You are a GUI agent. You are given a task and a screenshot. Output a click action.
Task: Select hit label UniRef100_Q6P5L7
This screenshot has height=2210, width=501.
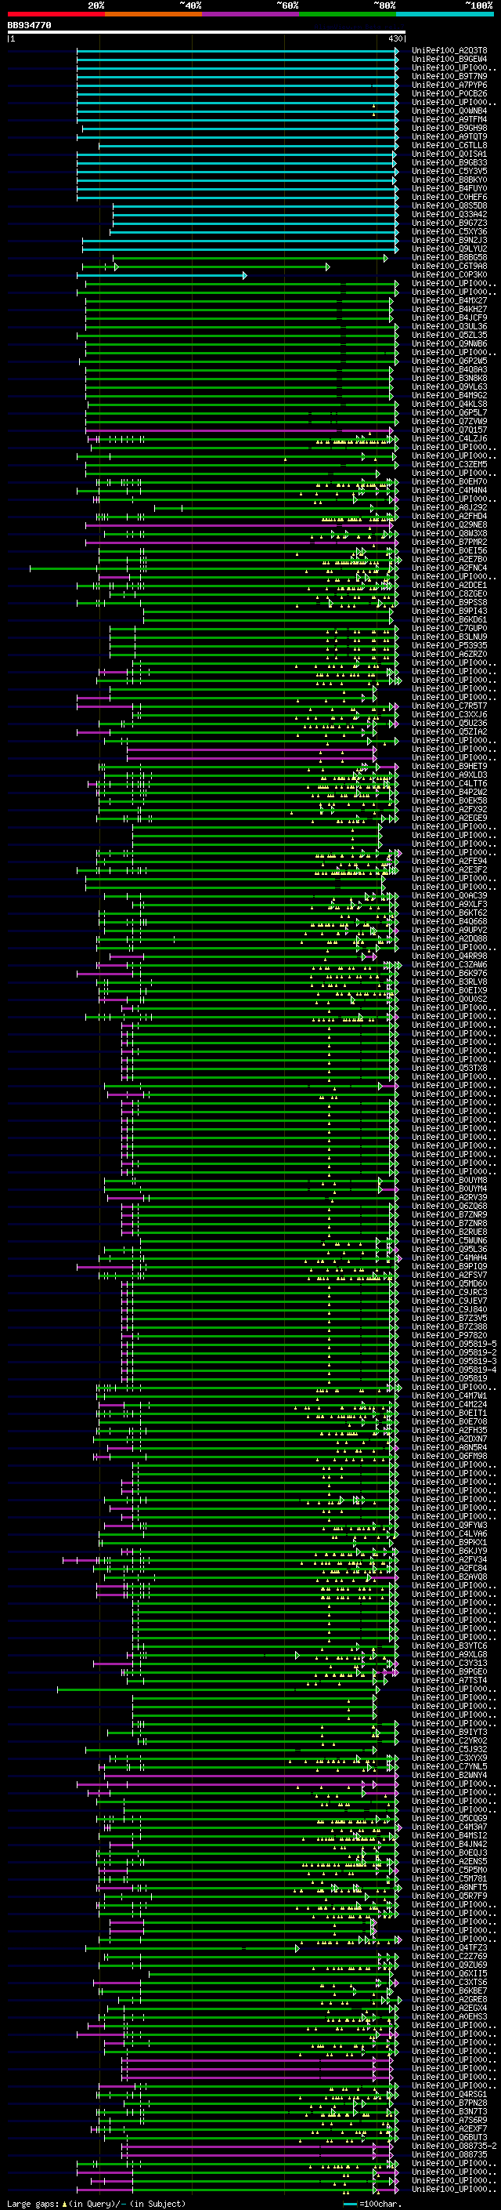pyautogui.click(x=449, y=412)
